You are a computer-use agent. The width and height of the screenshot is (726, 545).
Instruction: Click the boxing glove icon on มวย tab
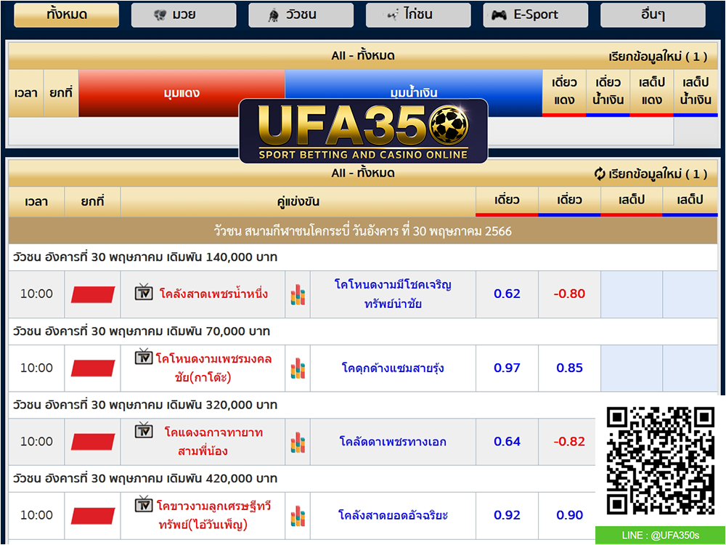pyautogui.click(x=160, y=15)
